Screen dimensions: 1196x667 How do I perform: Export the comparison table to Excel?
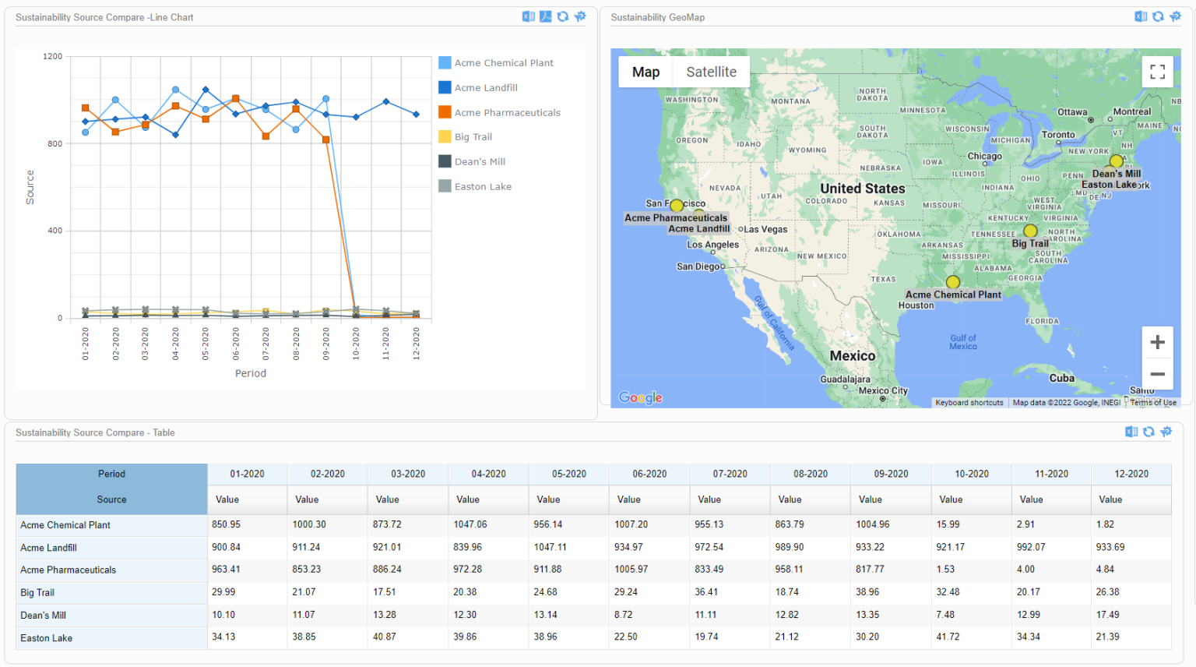coord(1131,431)
